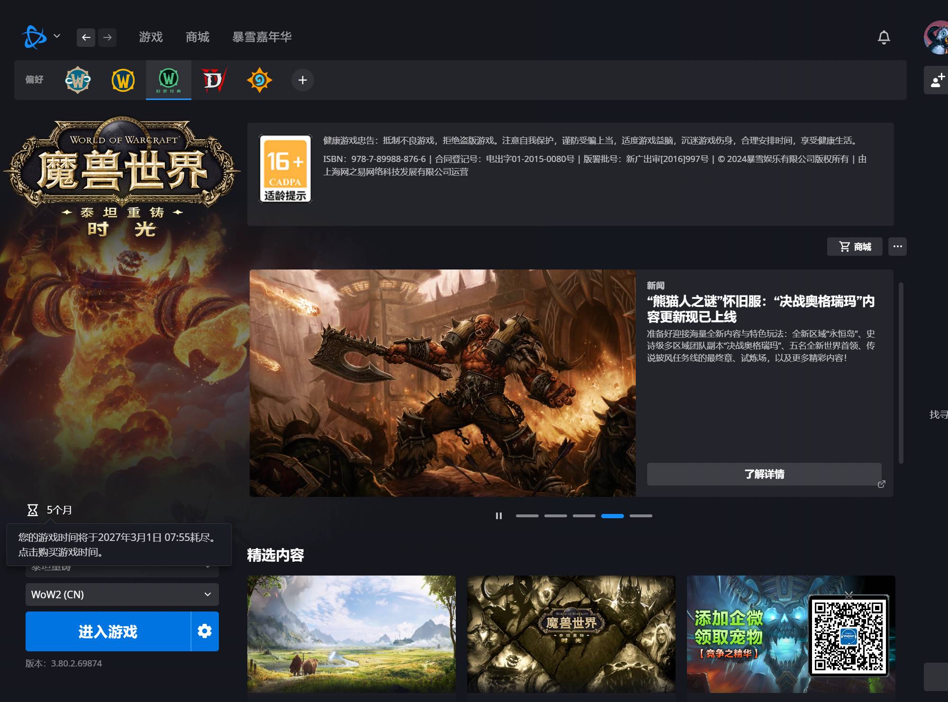Jump to first carousel slide indicator

pos(527,516)
